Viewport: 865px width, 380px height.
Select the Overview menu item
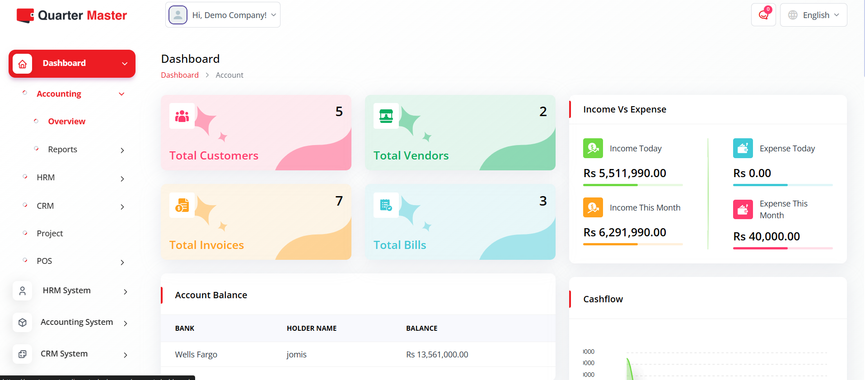click(66, 121)
